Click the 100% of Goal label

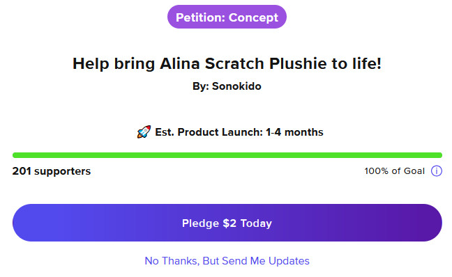tap(394, 171)
